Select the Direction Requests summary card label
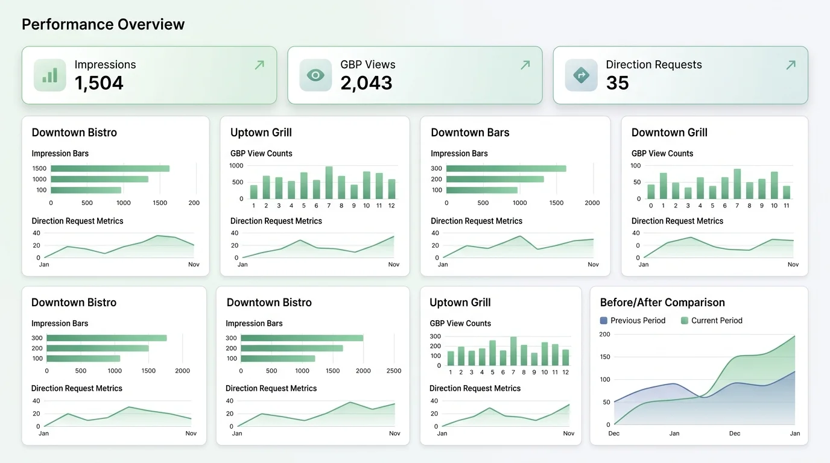This screenshot has width=830, height=463. click(654, 65)
